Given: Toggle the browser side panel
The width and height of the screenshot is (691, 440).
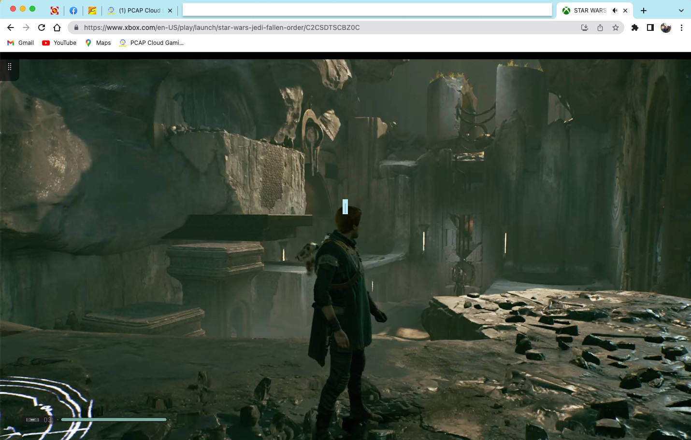Looking at the screenshot, I should tap(650, 27).
